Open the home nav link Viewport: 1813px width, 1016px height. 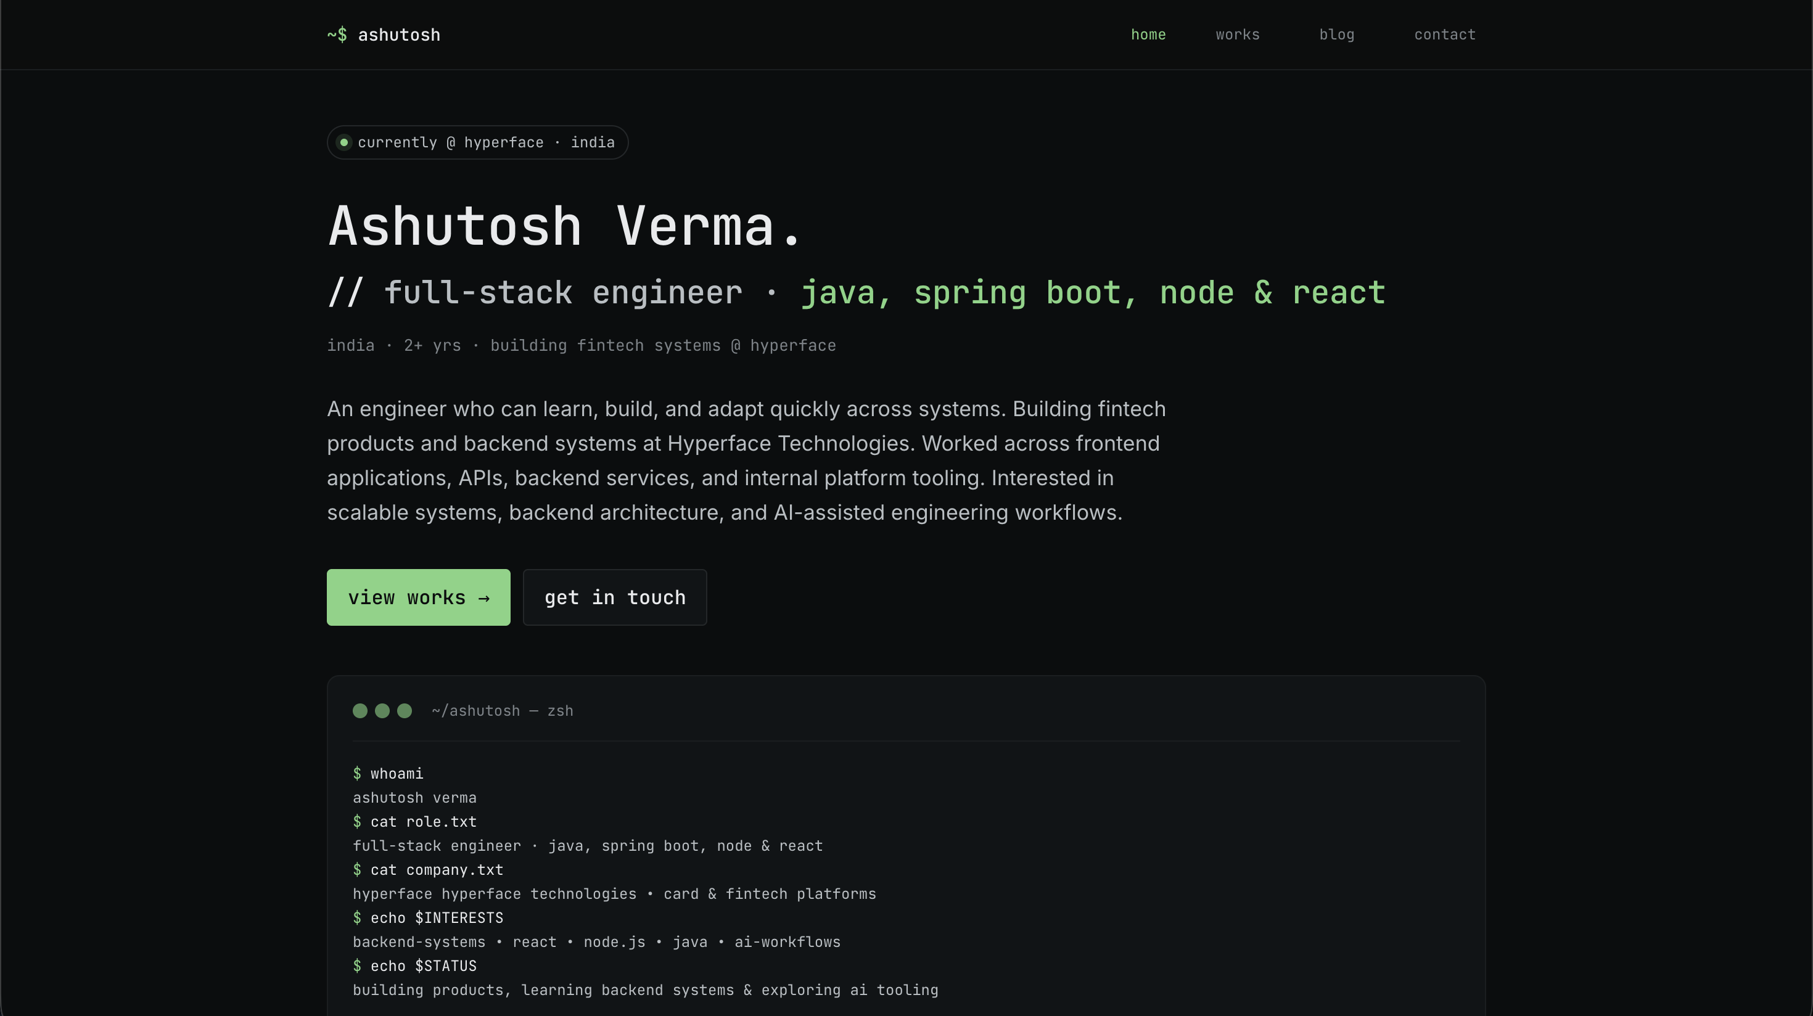[x=1148, y=35]
